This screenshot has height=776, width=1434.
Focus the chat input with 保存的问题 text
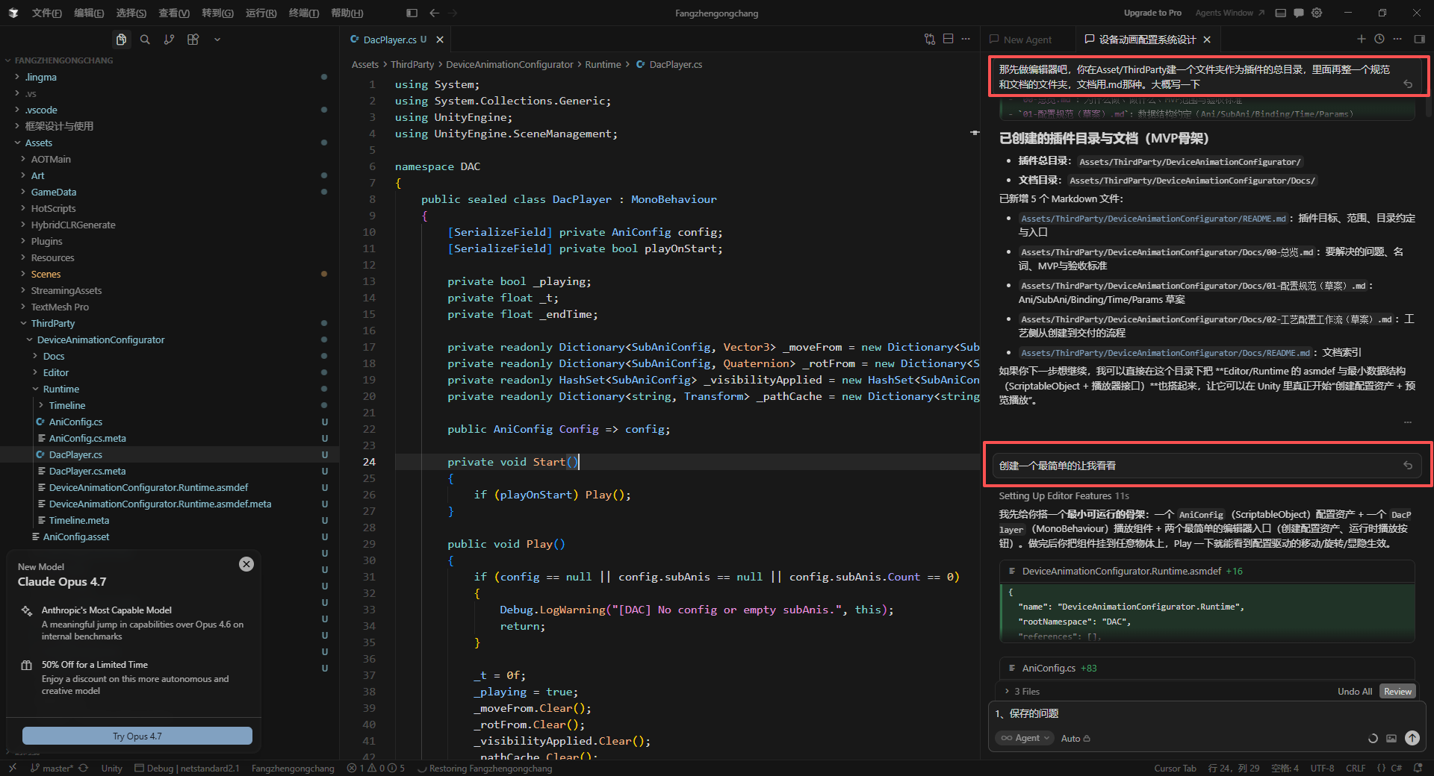click(1207, 714)
